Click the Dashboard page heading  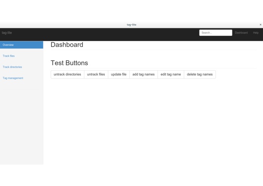click(67, 45)
